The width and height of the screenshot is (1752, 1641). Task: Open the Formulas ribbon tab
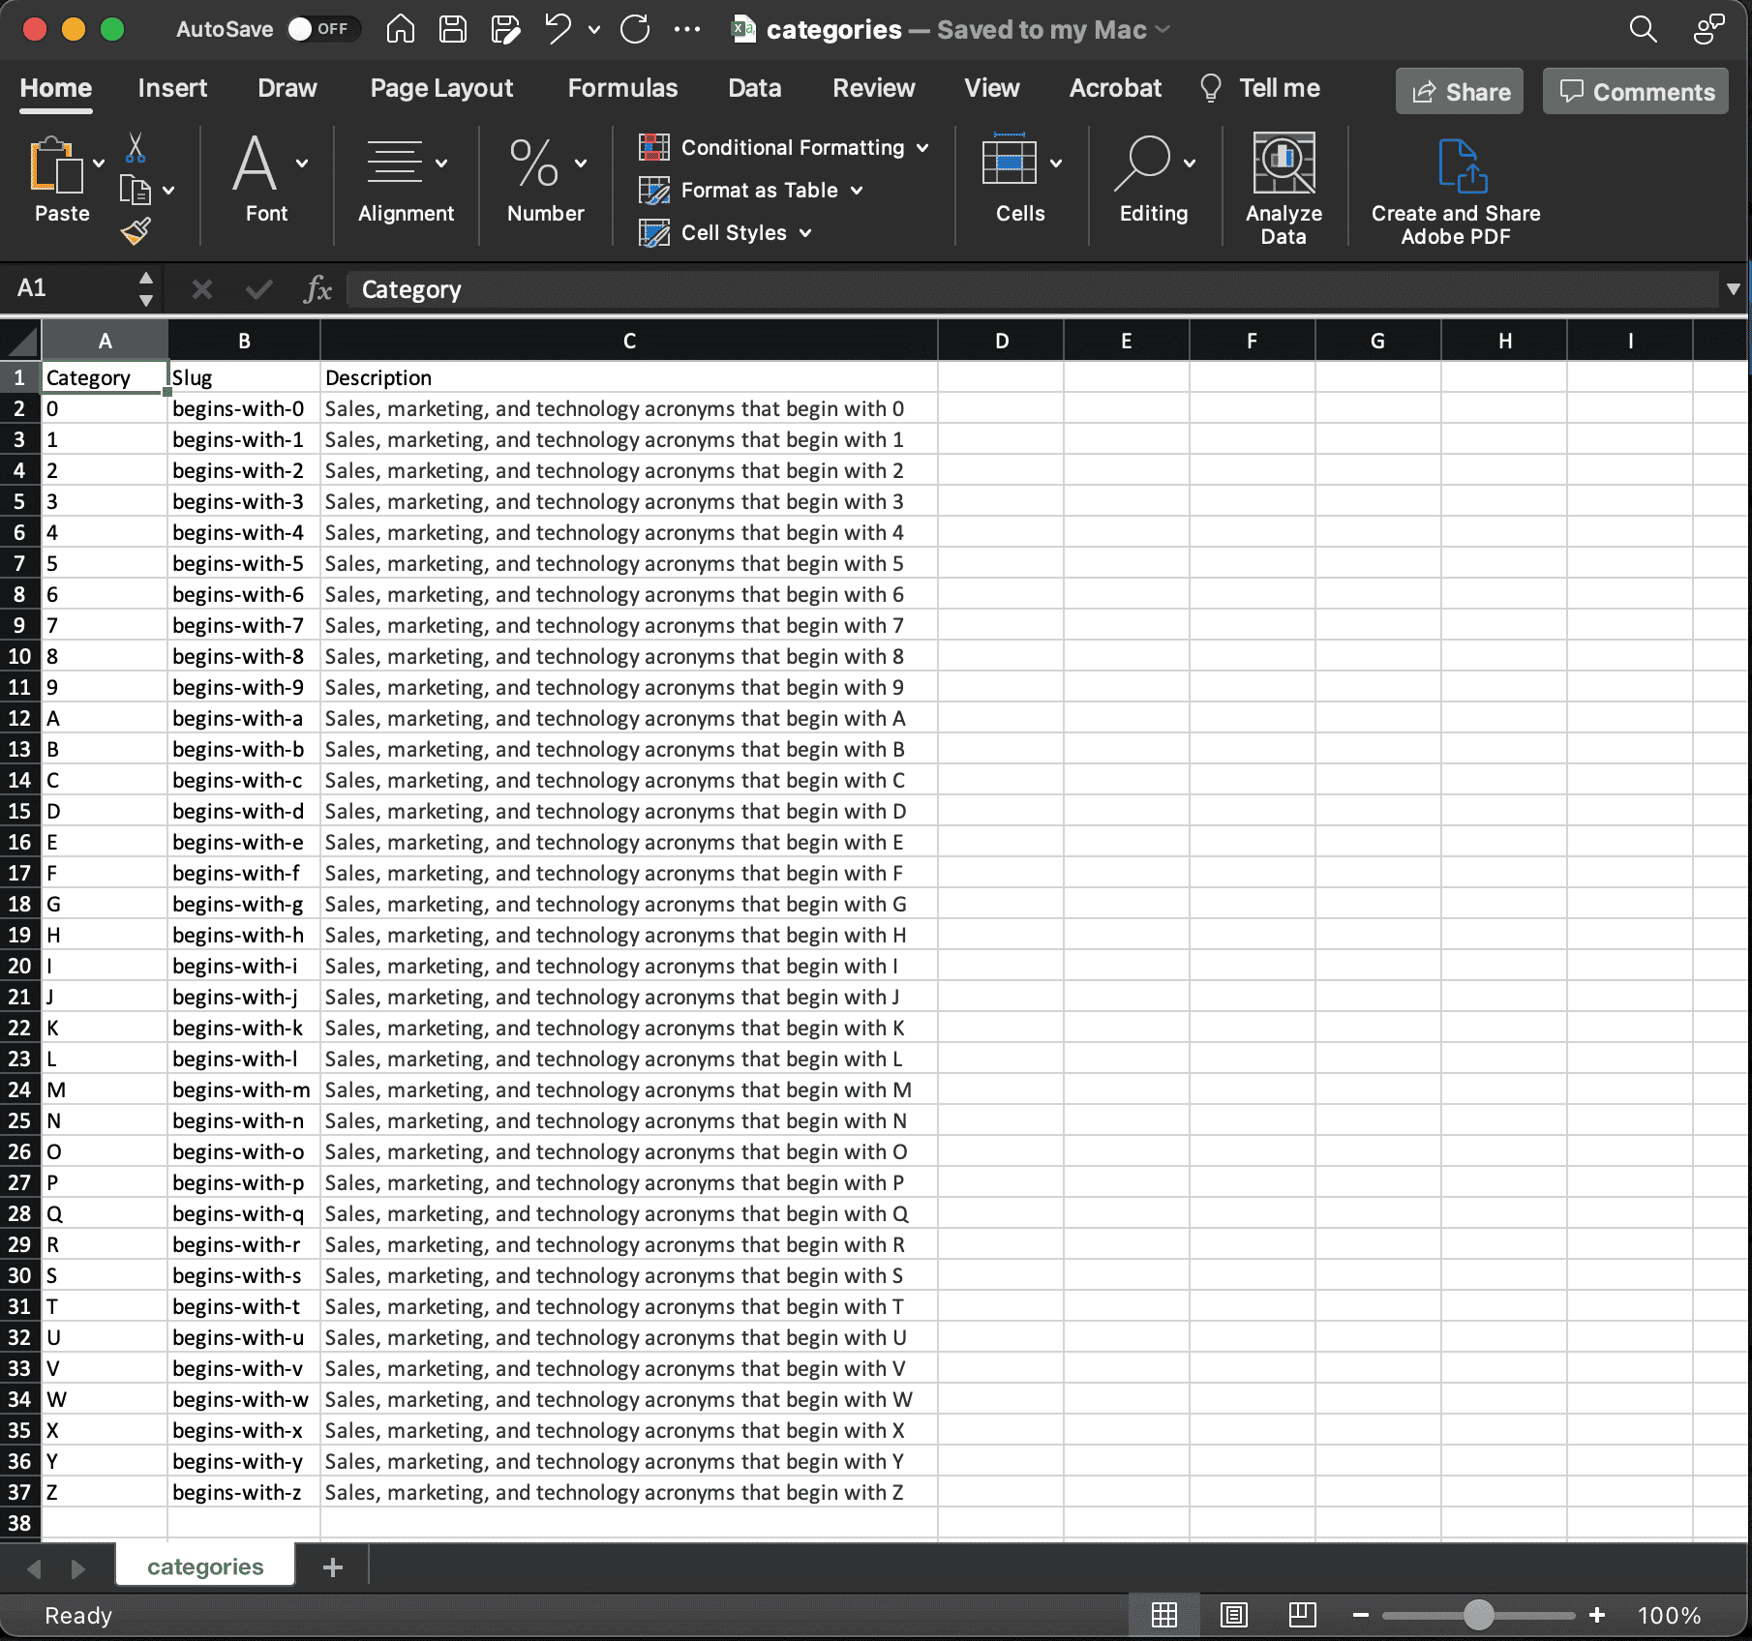pyautogui.click(x=622, y=88)
